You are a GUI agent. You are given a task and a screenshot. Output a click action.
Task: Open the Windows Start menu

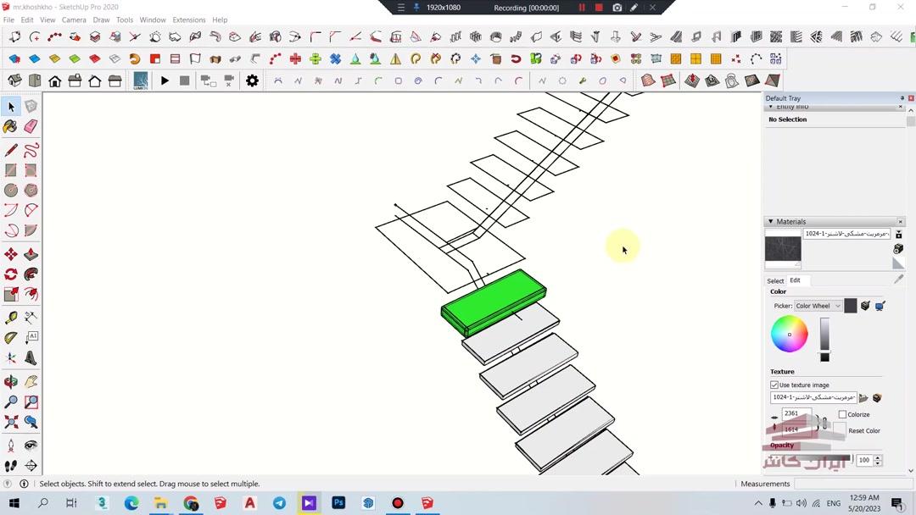[x=14, y=503]
